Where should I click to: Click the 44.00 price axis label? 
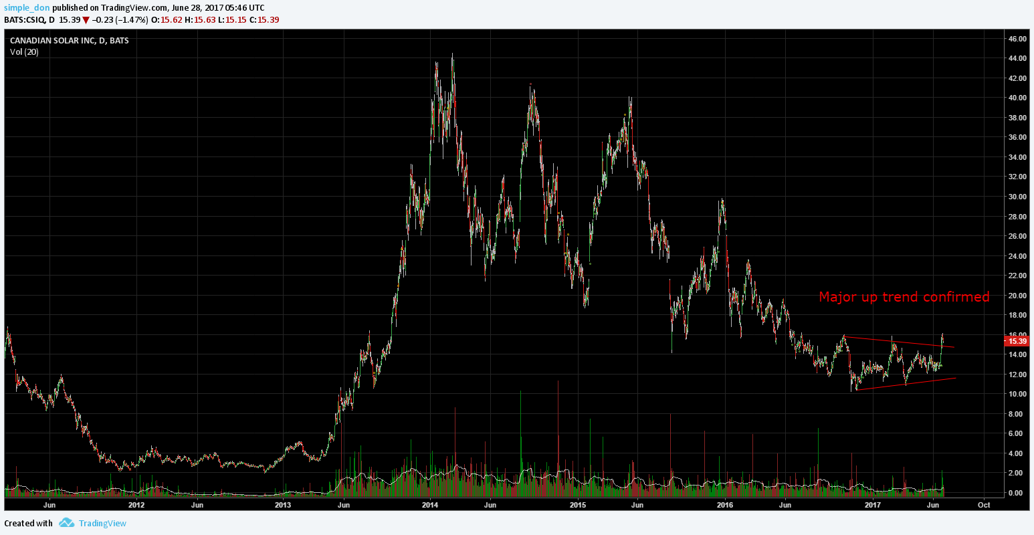pos(1017,58)
